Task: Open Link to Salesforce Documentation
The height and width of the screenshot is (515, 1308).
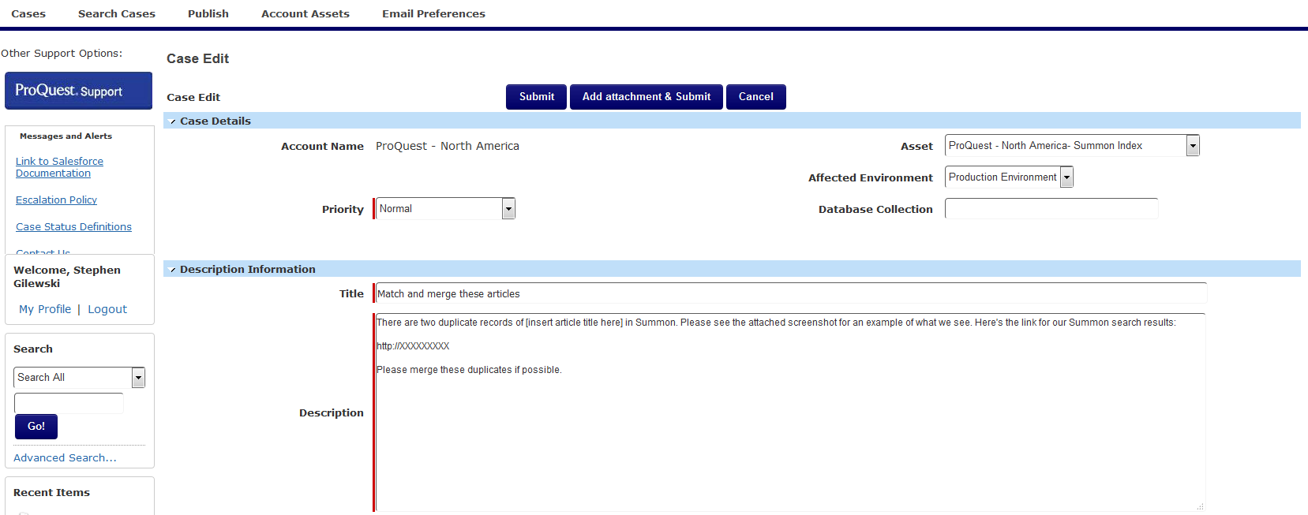Action: pyautogui.click(x=59, y=167)
